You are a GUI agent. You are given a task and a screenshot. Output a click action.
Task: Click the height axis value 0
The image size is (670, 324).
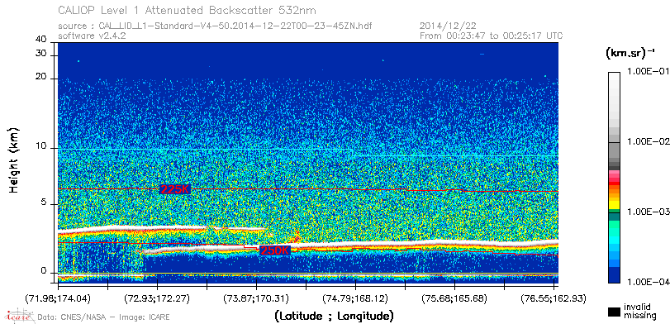tap(45, 270)
